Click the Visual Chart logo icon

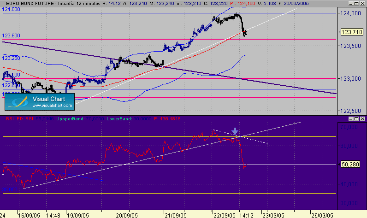pos(18,102)
